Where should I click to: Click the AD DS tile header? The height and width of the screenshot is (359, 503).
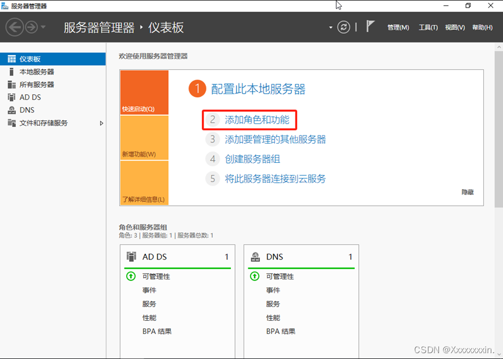coord(177,257)
